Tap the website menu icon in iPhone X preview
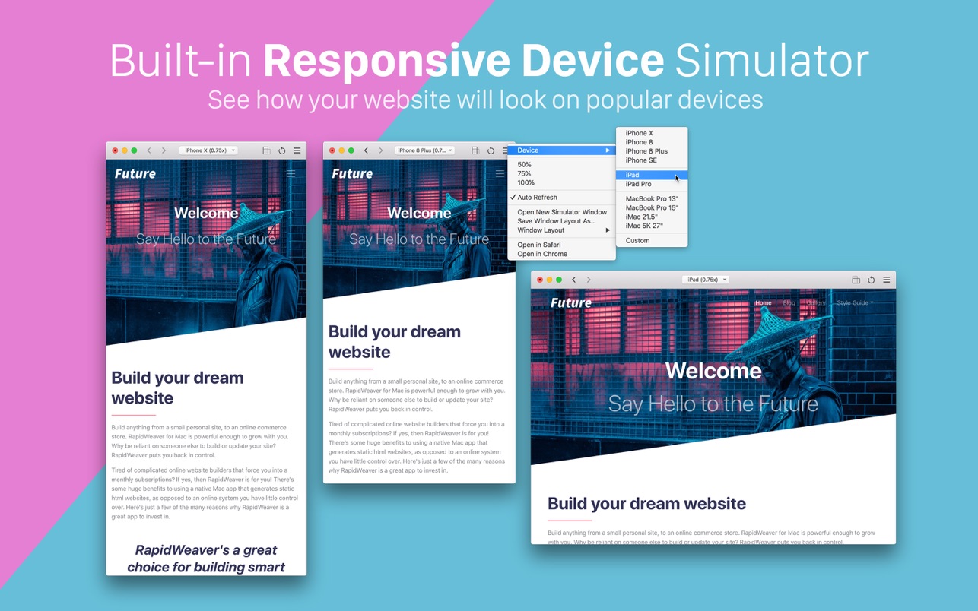Image resolution: width=978 pixels, height=611 pixels. tap(291, 174)
